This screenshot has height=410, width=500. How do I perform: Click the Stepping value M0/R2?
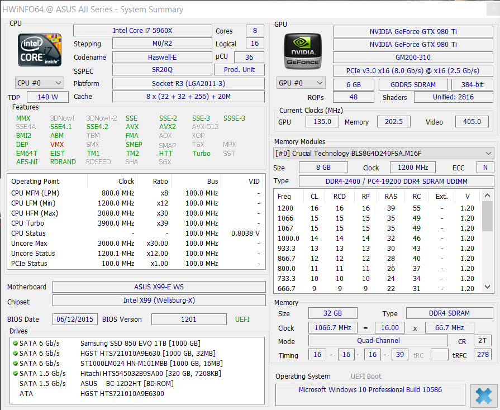pyautogui.click(x=162, y=44)
